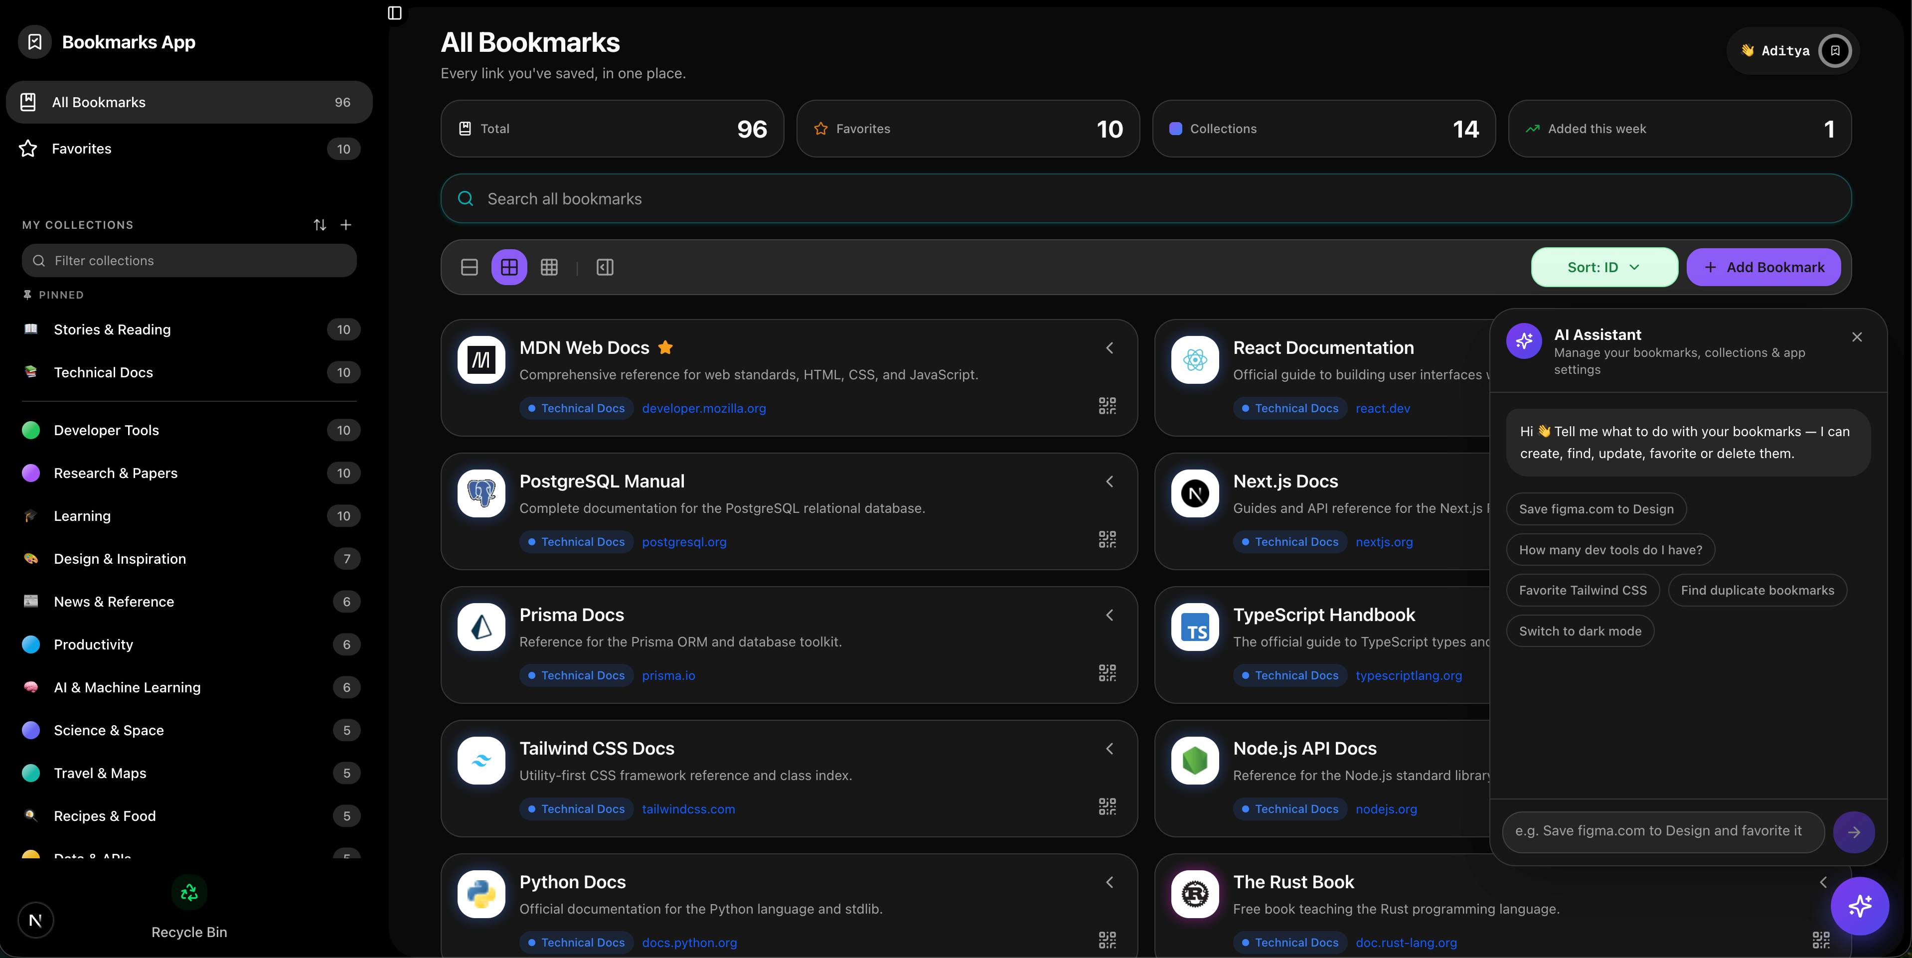Image resolution: width=1912 pixels, height=958 pixels.
Task: Switch to two-column grid view
Action: (509, 267)
